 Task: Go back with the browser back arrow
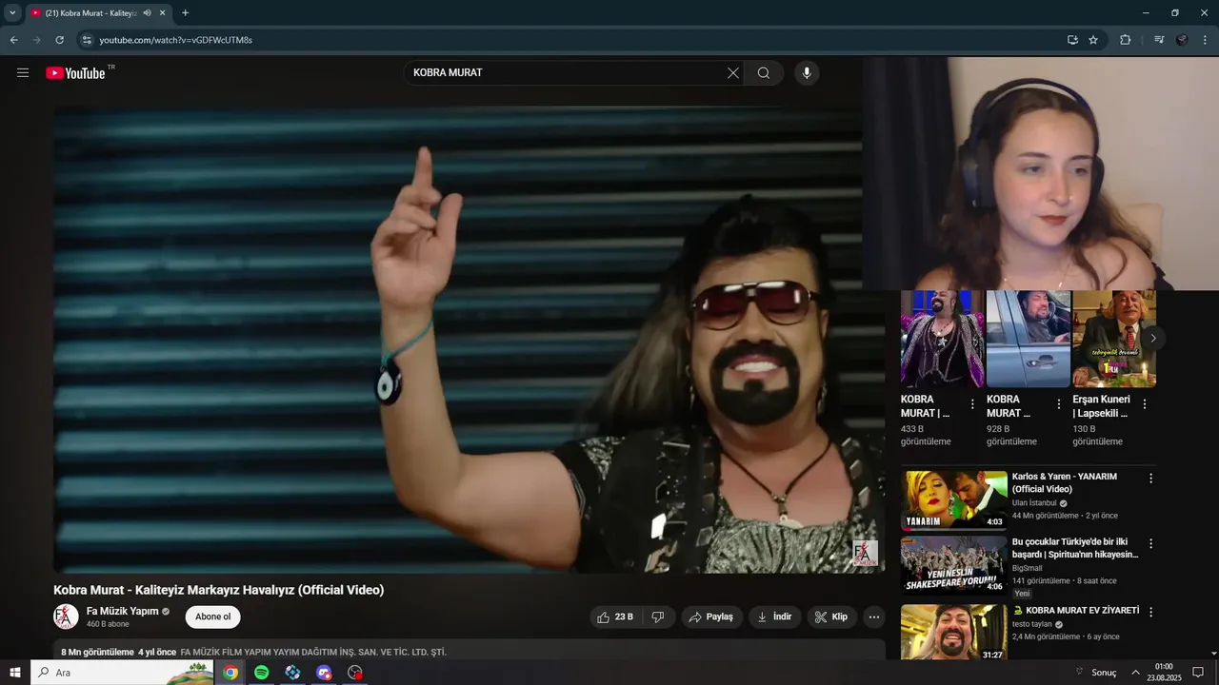coord(13,40)
